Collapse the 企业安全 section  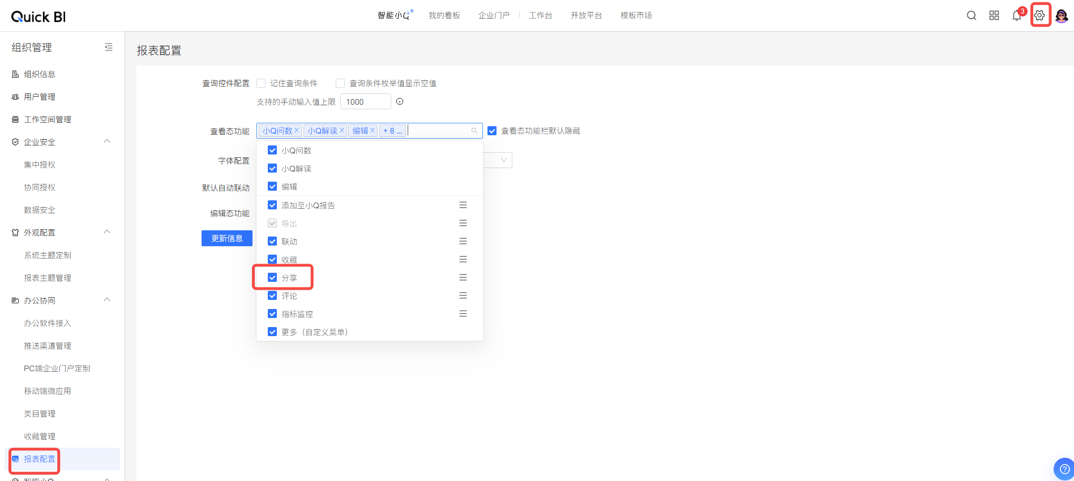107,141
